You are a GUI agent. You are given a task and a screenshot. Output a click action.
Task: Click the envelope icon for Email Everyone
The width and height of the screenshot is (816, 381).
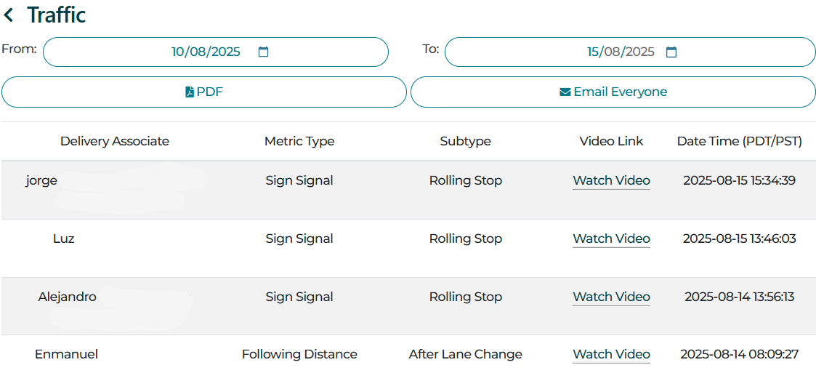565,92
